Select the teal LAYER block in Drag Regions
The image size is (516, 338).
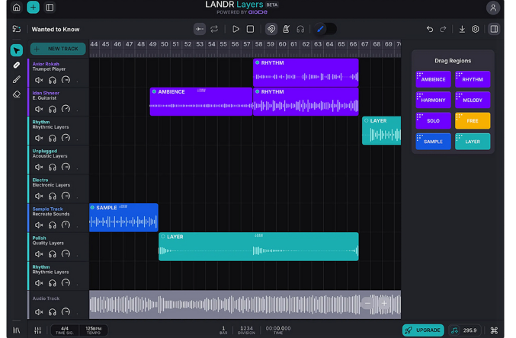click(x=473, y=142)
